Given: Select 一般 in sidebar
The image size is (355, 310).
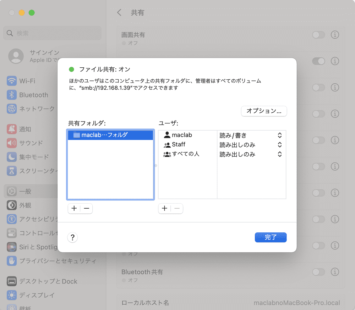Looking at the screenshot, I should click(x=31, y=191).
